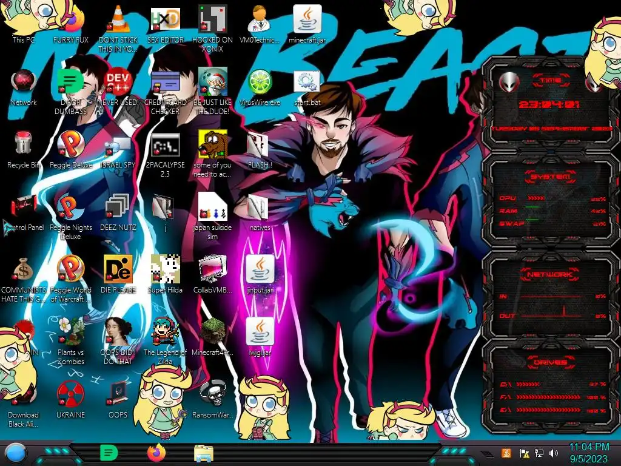
Task: Click the DRIVES widget header
Action: pyautogui.click(x=551, y=362)
